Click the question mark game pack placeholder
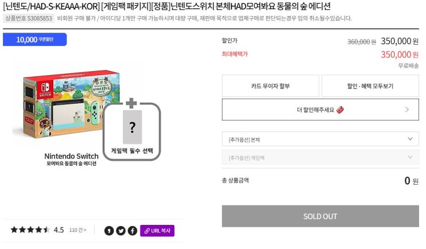426x249 pixels. [x=132, y=127]
